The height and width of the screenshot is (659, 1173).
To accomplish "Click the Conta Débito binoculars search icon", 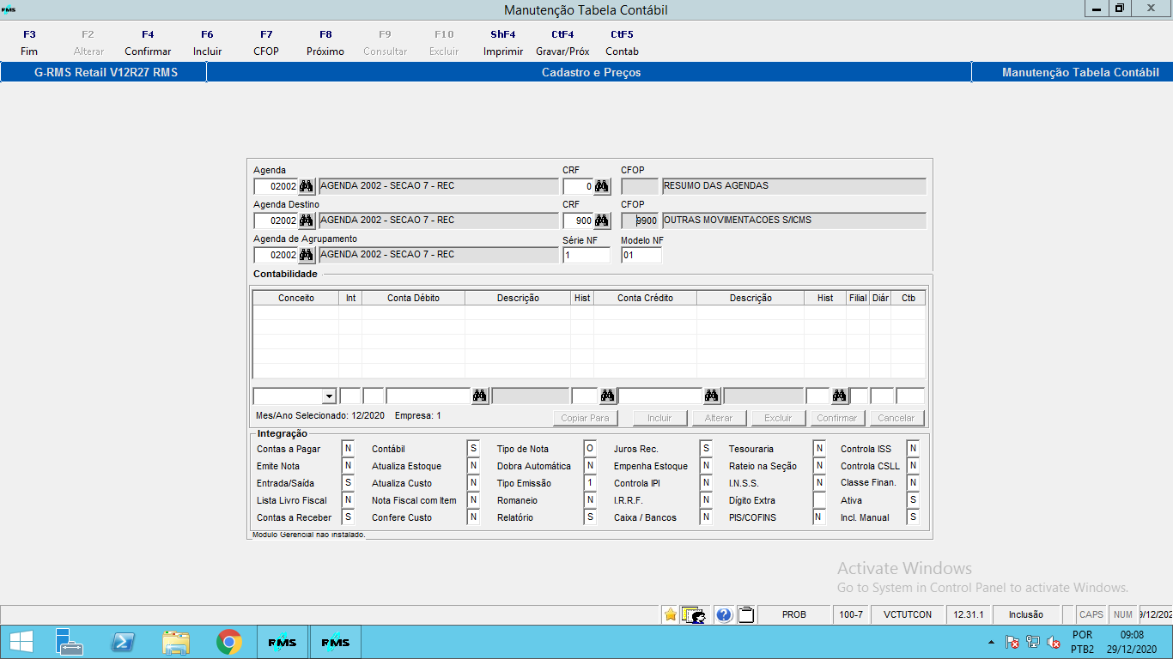I will (x=480, y=396).
